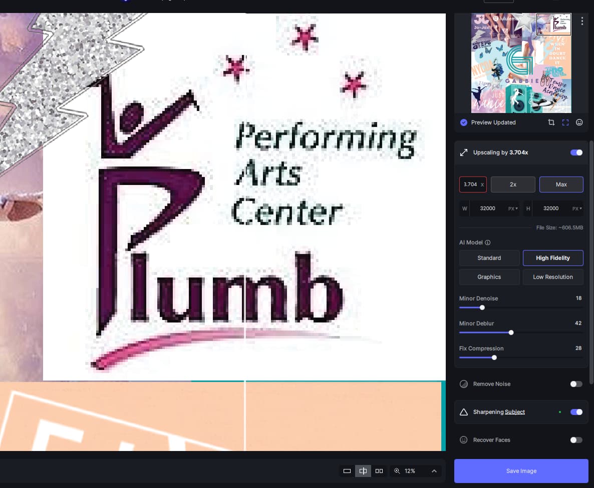Expand the 12% zoom level menu
Screen dimensions: 594x488
click(434, 471)
